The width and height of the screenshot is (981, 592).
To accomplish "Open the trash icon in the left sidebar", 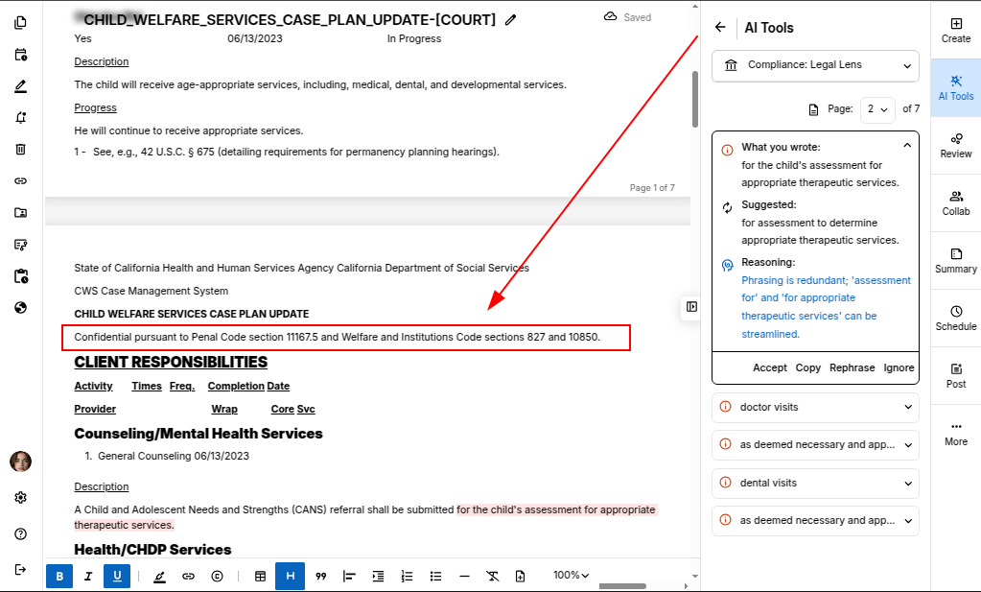I will [20, 149].
